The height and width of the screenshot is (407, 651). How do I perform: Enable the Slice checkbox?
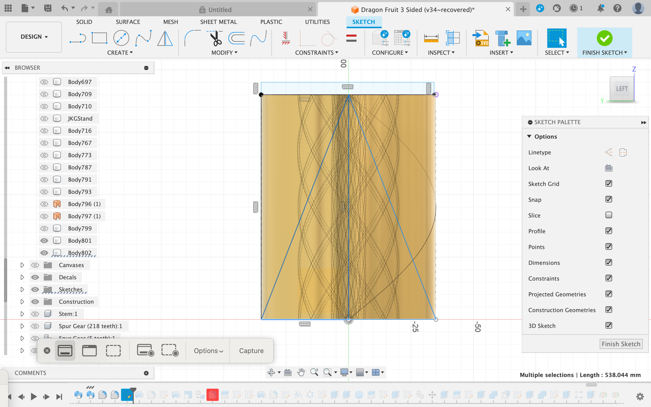608,215
